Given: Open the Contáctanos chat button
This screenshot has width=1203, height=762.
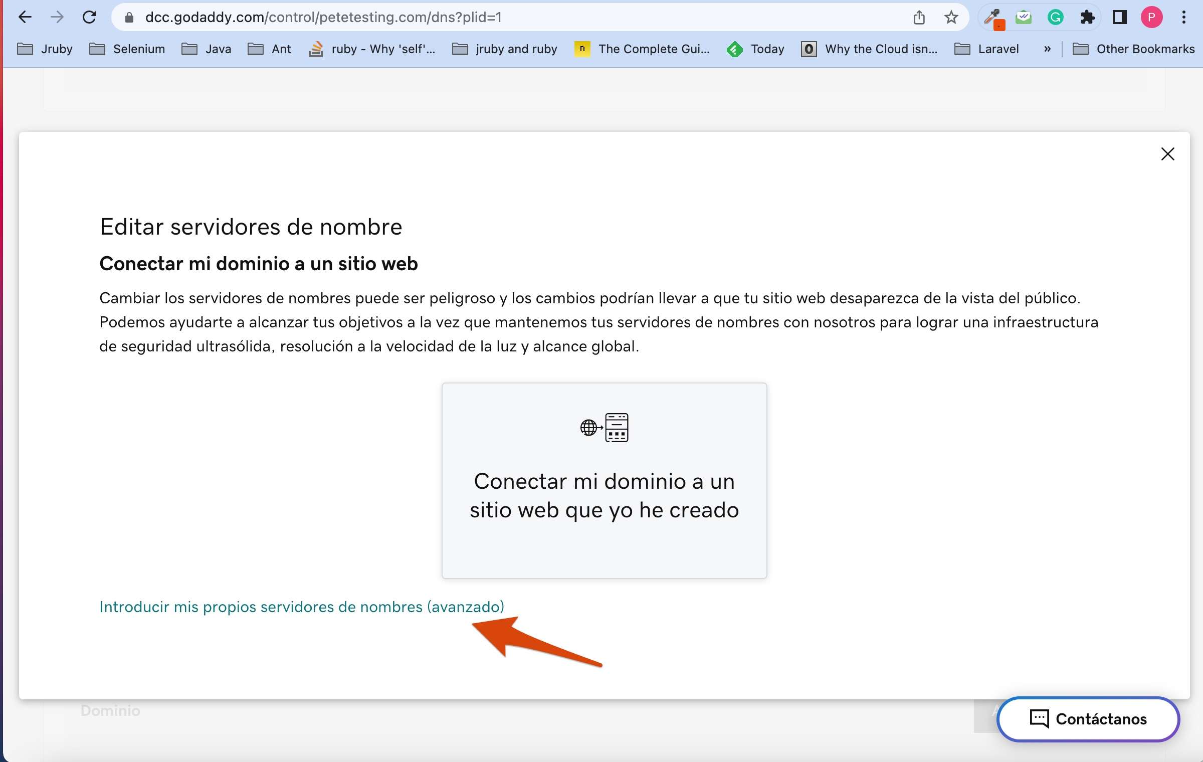Looking at the screenshot, I should [x=1088, y=719].
